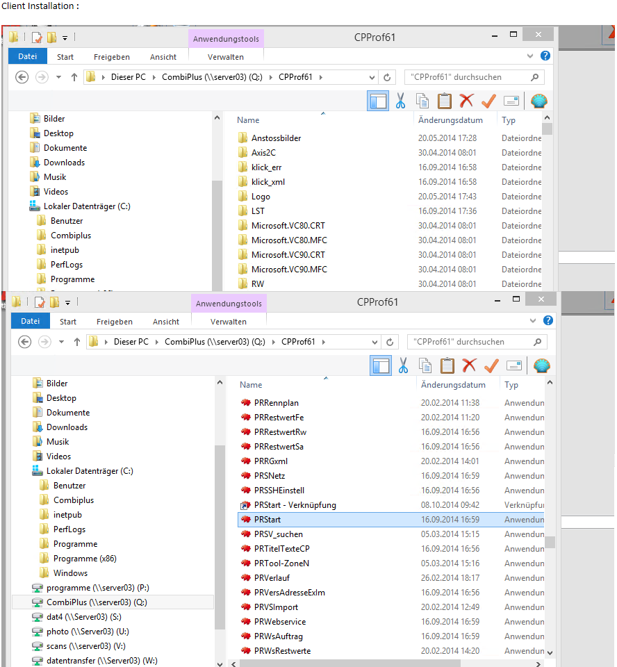Click the file list vertical scrollbar in lower window
Viewport: 617px width, 667px height.
(550, 542)
